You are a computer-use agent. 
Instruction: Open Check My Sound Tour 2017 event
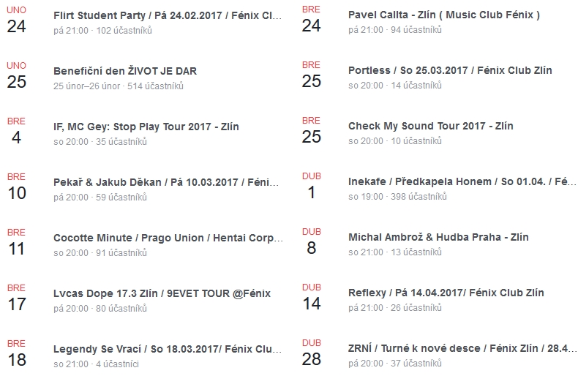[x=430, y=126]
